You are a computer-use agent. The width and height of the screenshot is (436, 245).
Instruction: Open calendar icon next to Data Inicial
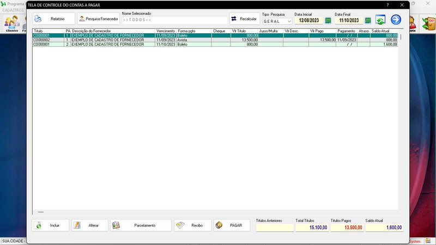(x=328, y=21)
